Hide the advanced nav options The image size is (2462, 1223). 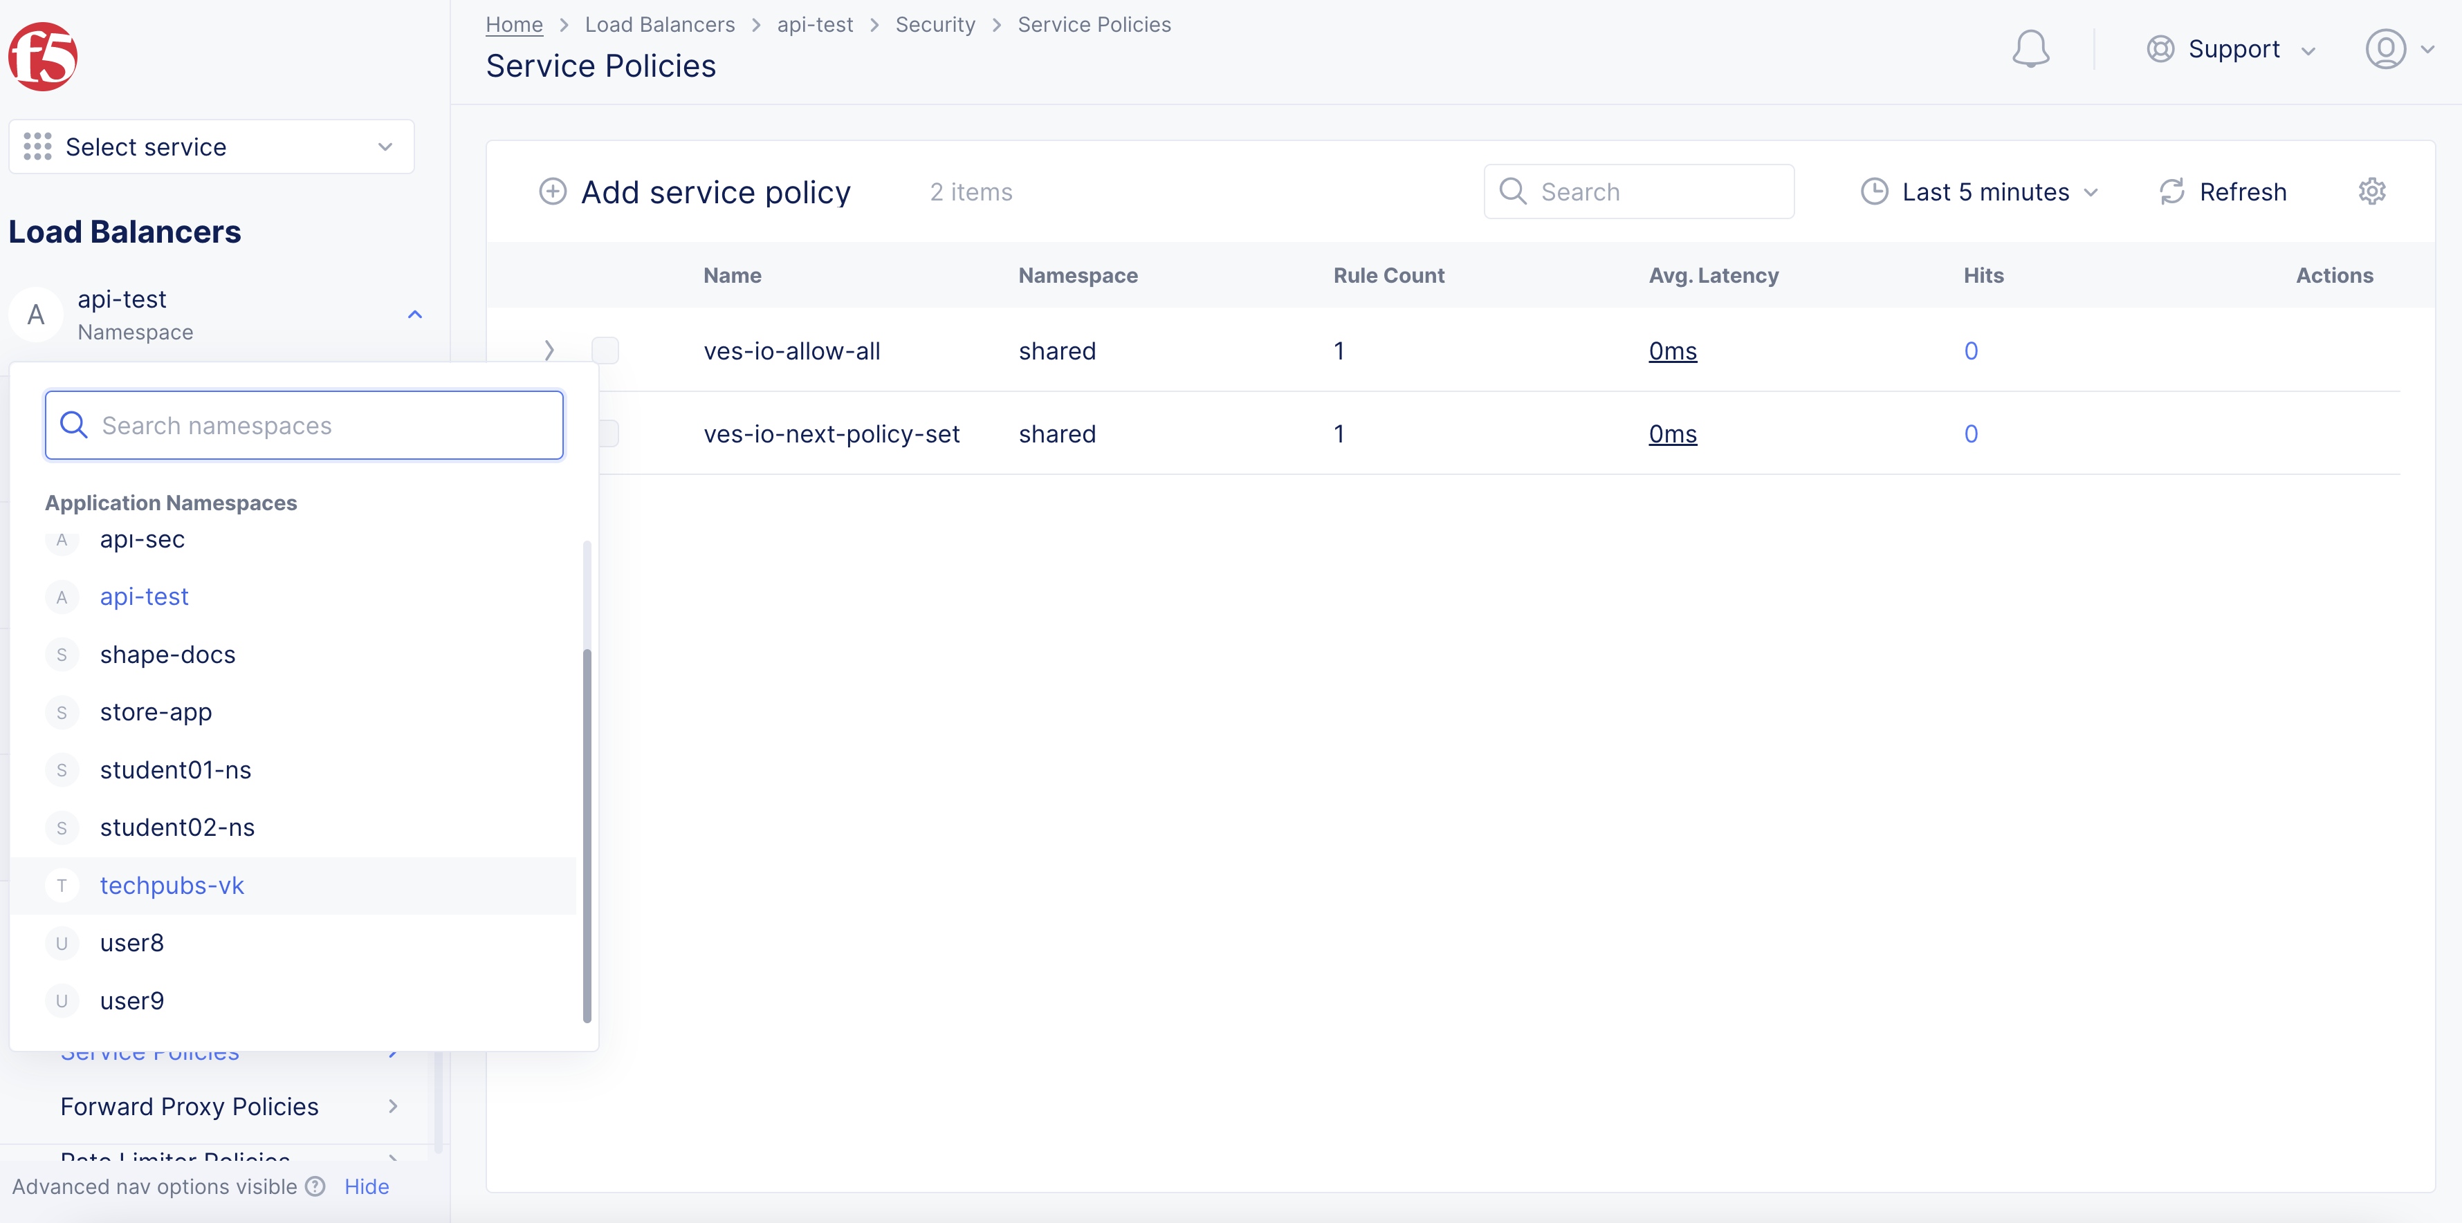click(x=366, y=1186)
